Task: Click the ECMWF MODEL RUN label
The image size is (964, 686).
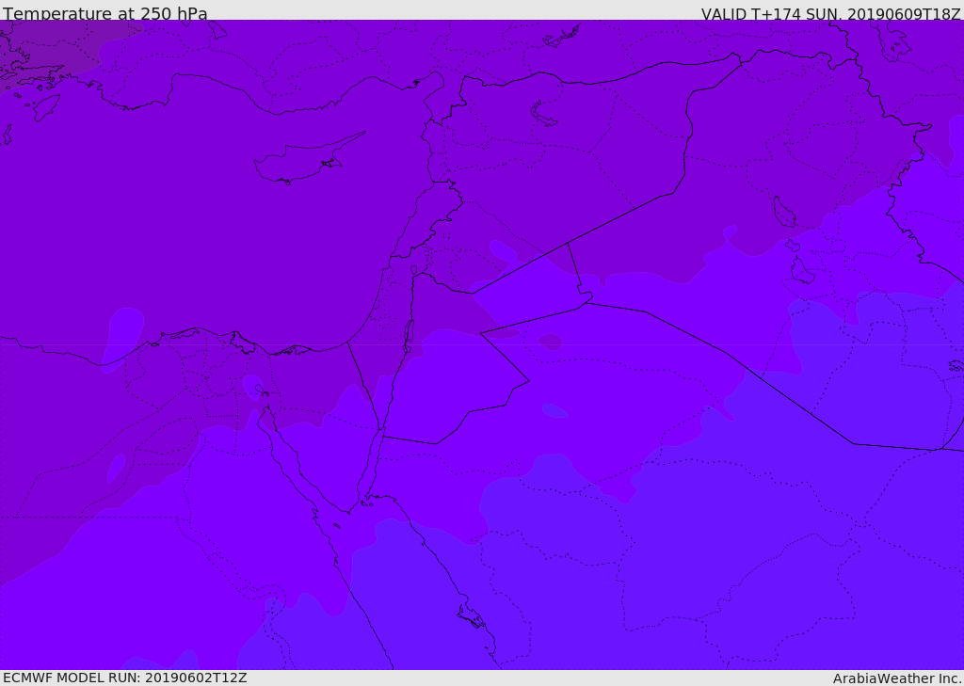Action: click(125, 678)
